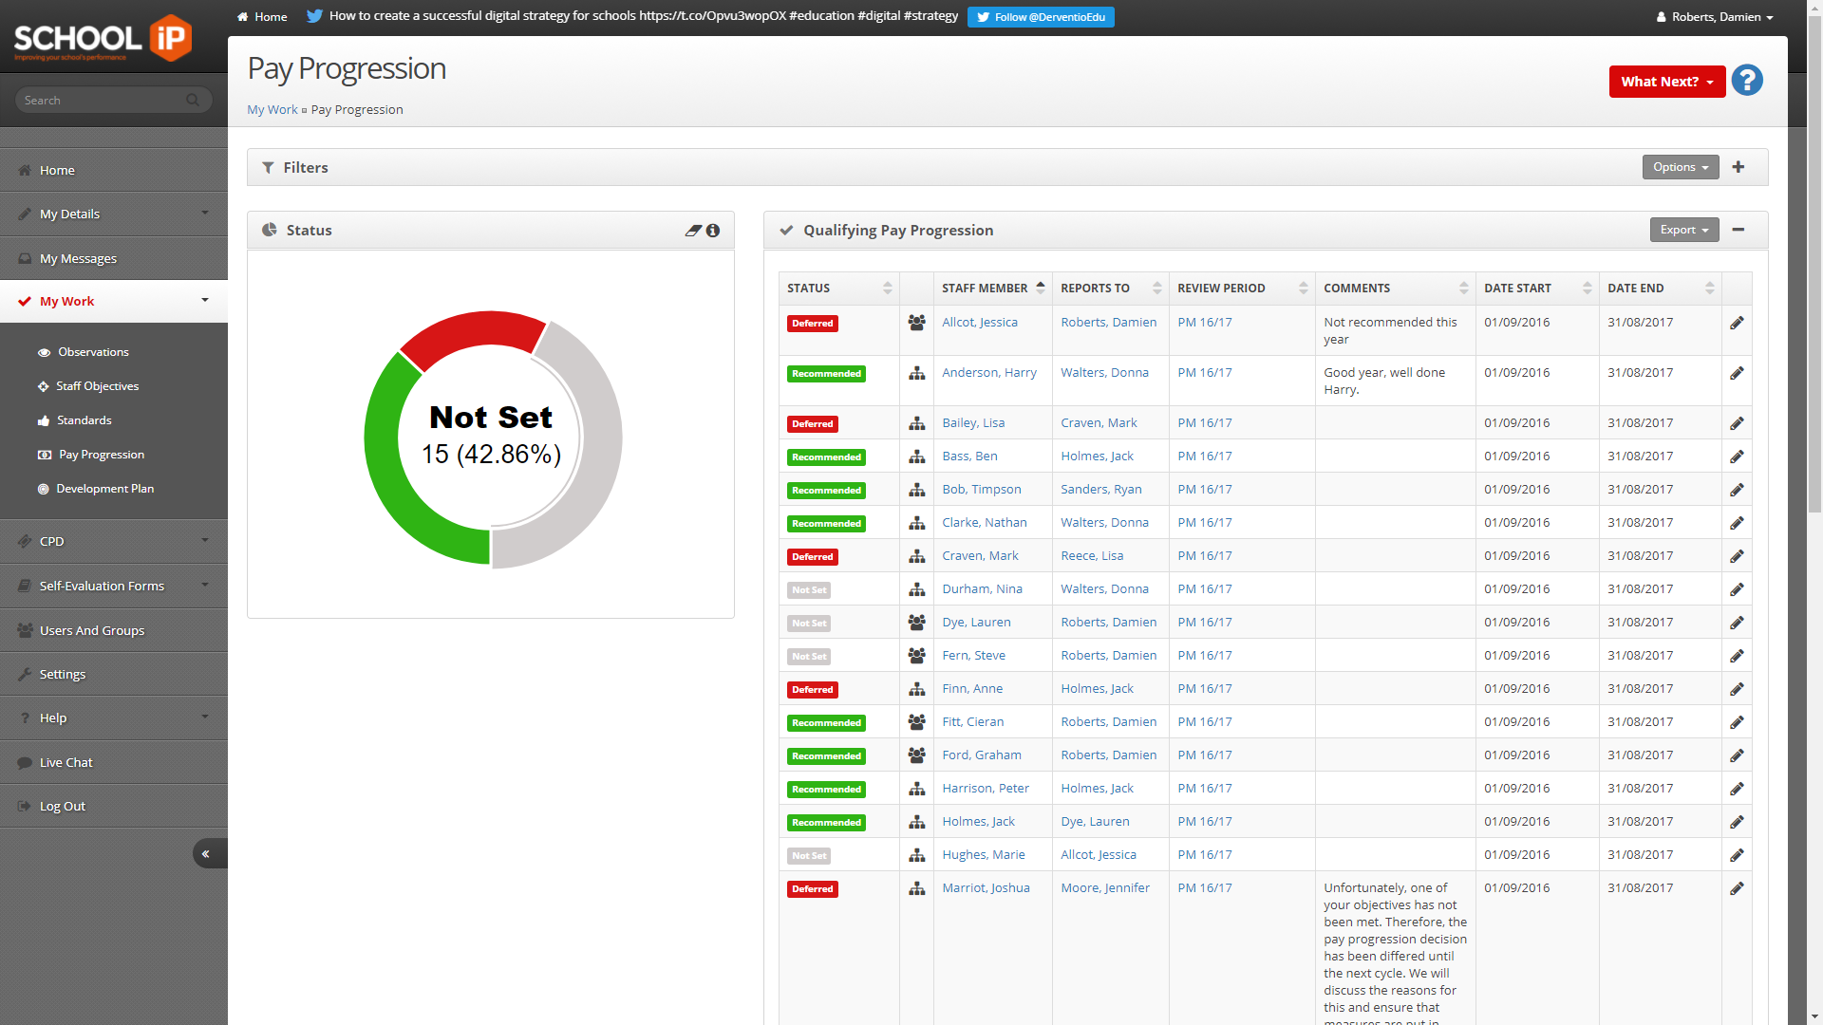Sort table by Status column
Screen dimensions: 1823x1025
(839, 289)
